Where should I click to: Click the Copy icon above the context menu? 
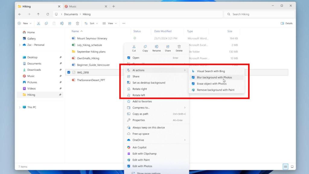pyautogui.click(x=145, y=48)
